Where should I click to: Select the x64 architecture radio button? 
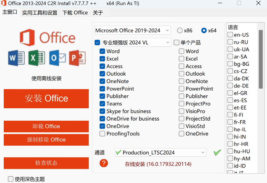pyautogui.click(x=204, y=30)
